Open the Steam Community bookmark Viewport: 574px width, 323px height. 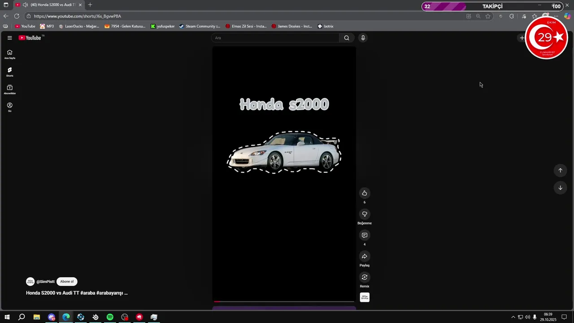coord(200,26)
